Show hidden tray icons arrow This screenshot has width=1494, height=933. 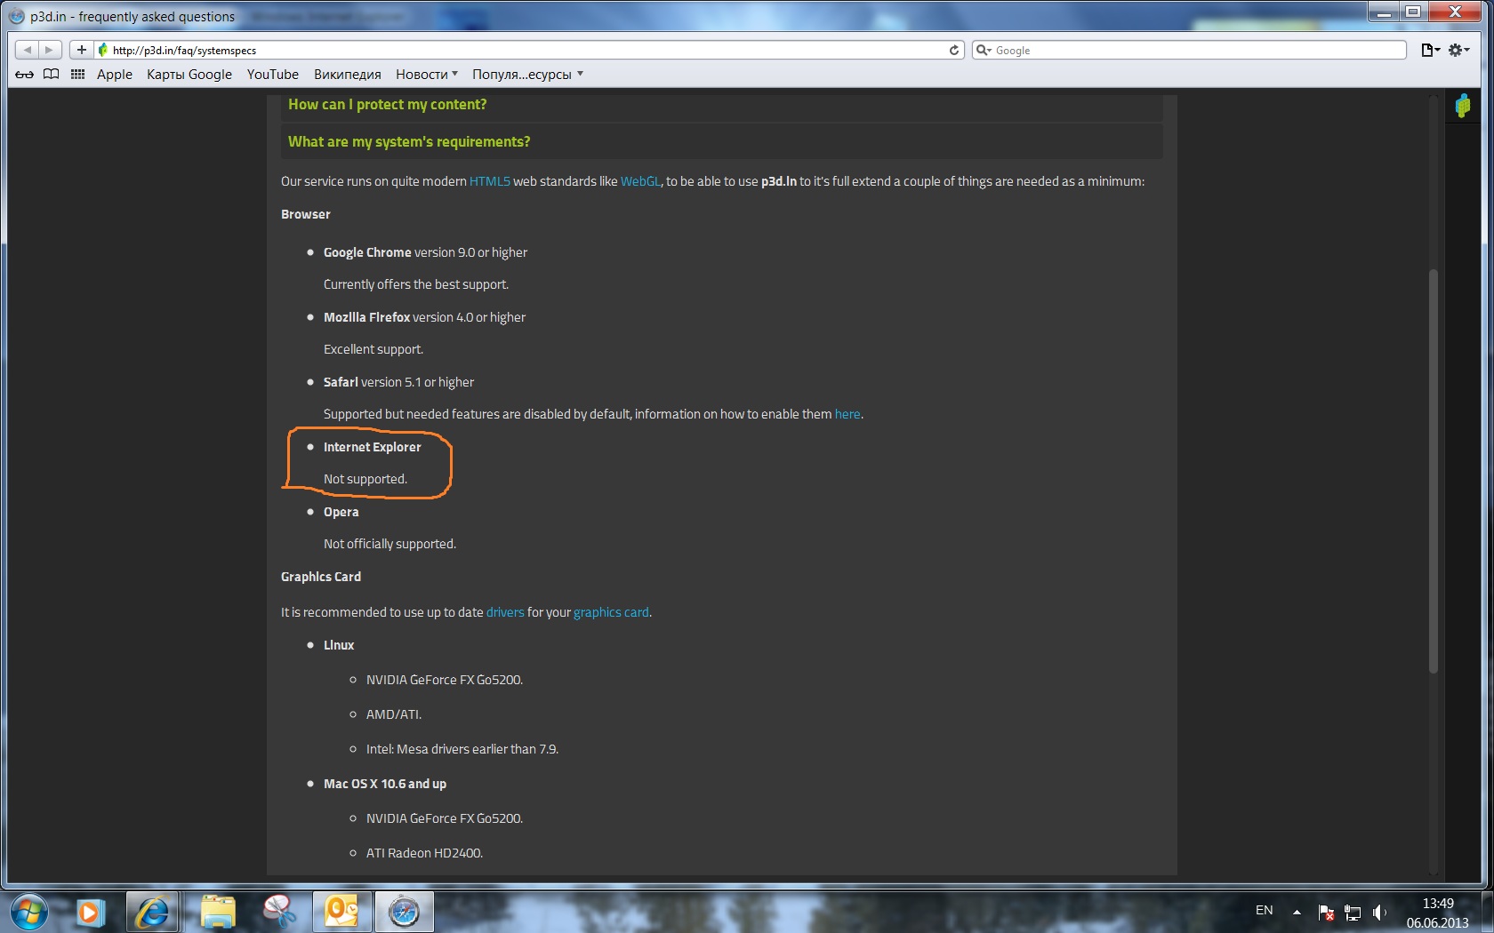(x=1297, y=912)
